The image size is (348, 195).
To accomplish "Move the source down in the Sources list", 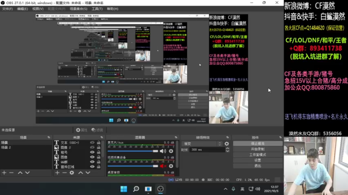I will 88,172.
